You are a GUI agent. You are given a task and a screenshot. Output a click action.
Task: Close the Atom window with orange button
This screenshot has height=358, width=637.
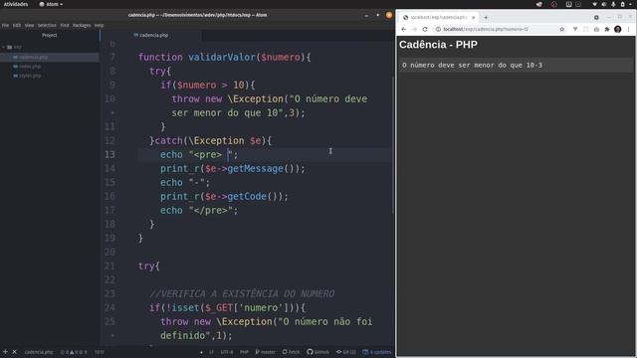[x=389, y=15]
